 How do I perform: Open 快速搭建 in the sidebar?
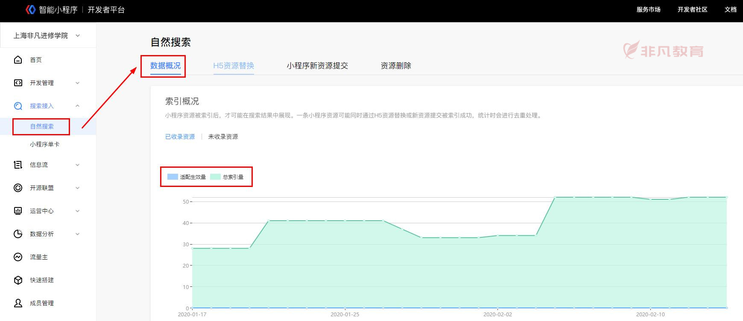pyautogui.click(x=42, y=280)
